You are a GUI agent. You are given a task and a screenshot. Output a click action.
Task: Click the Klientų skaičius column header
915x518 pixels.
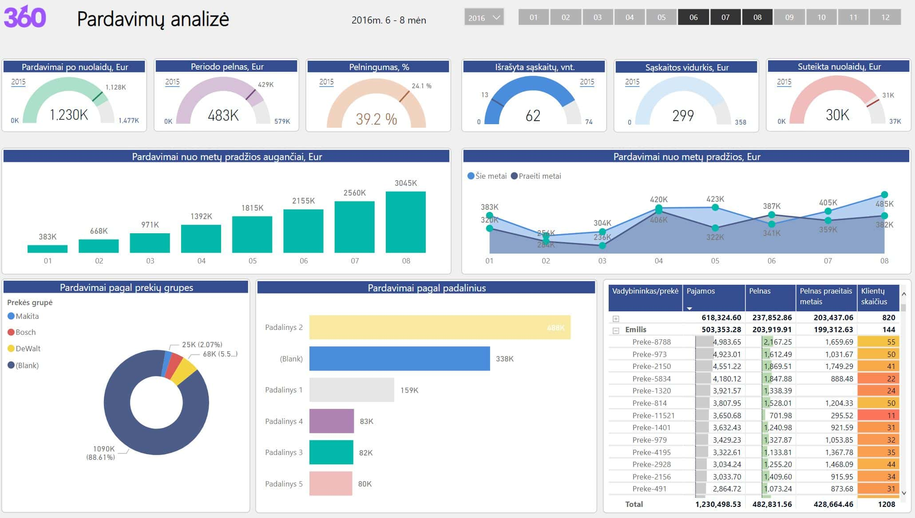873,296
